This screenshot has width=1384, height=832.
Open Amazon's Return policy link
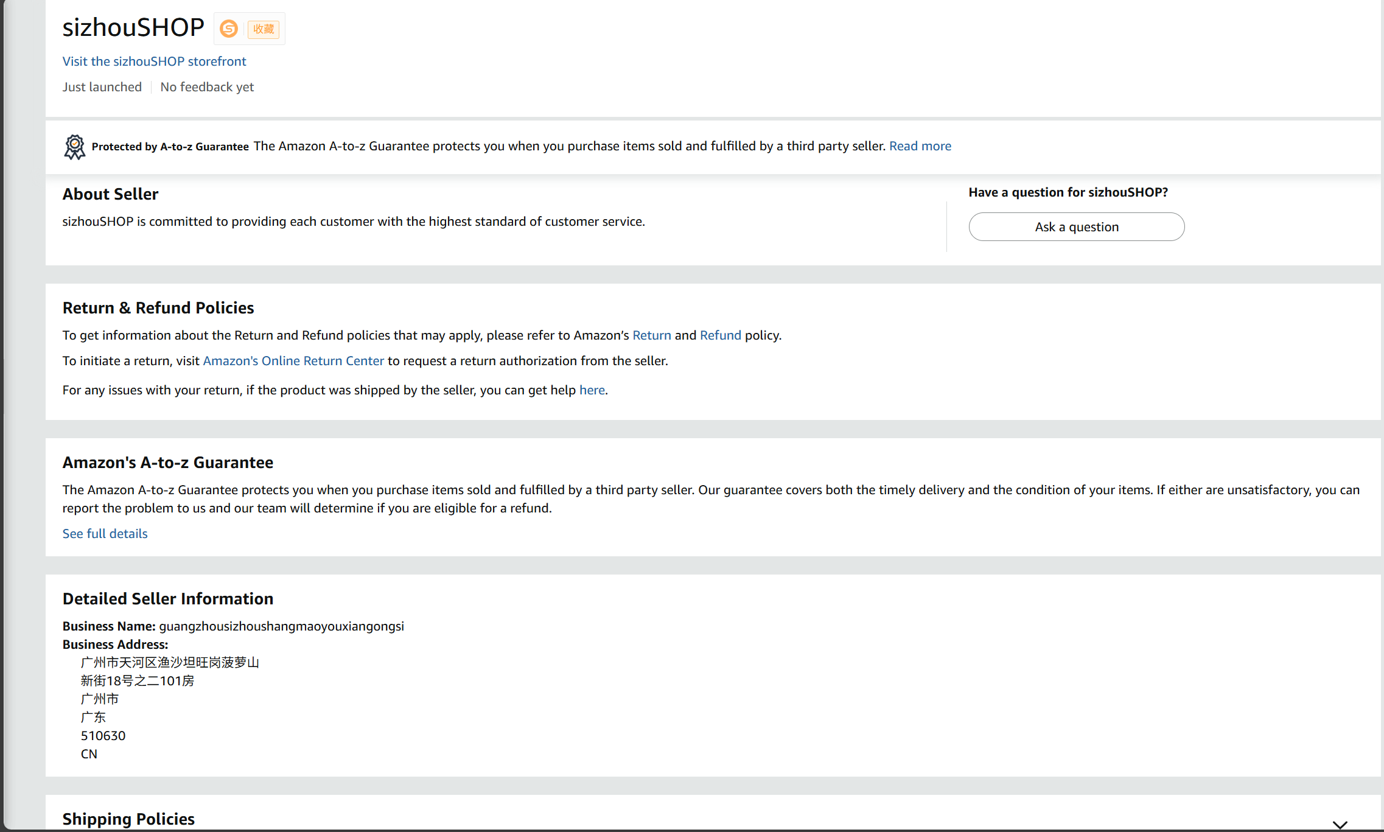pos(651,335)
